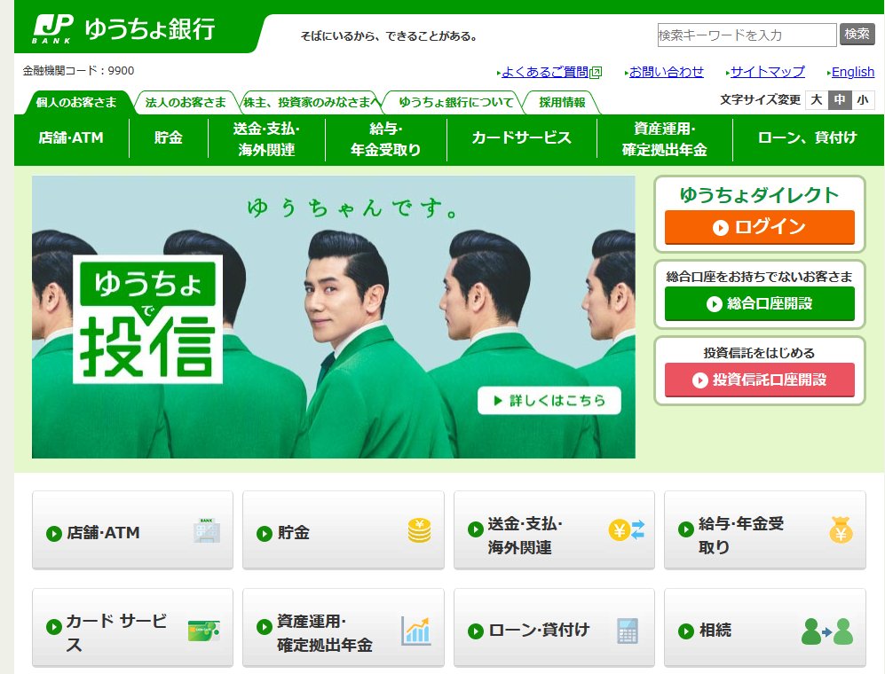Set text size to 大

click(x=816, y=100)
